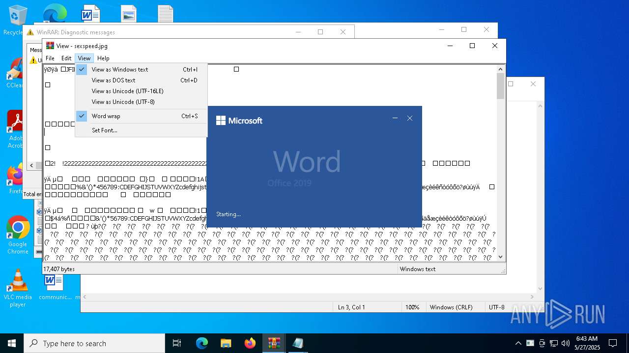Open VLC media player shortcut
The image size is (629, 353).
tap(18, 288)
